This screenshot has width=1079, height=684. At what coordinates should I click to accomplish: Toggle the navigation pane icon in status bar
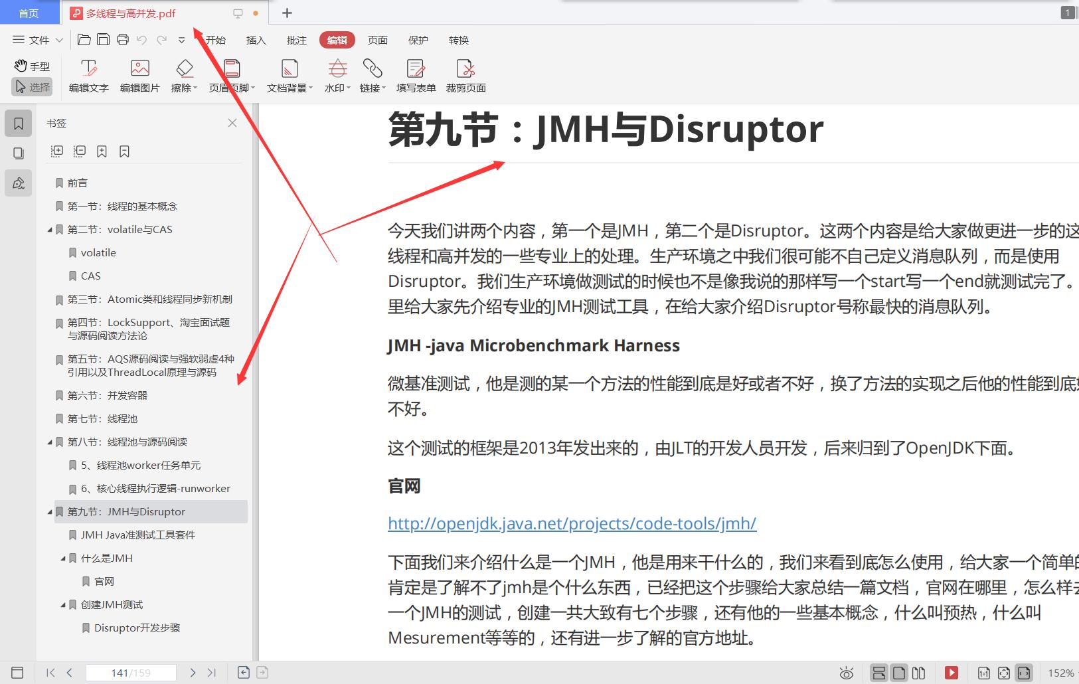18,673
